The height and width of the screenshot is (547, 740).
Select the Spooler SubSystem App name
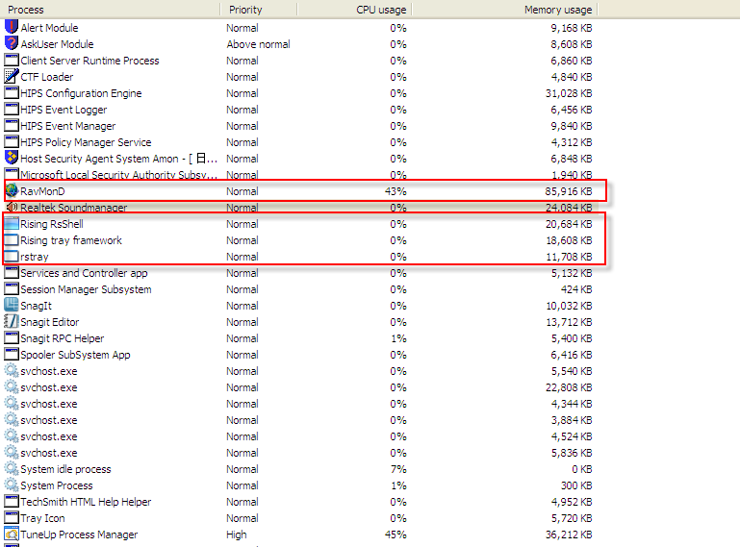pyautogui.click(x=75, y=355)
